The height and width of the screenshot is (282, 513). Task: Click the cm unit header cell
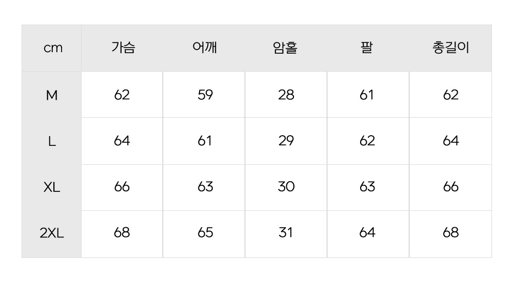pyautogui.click(x=52, y=48)
